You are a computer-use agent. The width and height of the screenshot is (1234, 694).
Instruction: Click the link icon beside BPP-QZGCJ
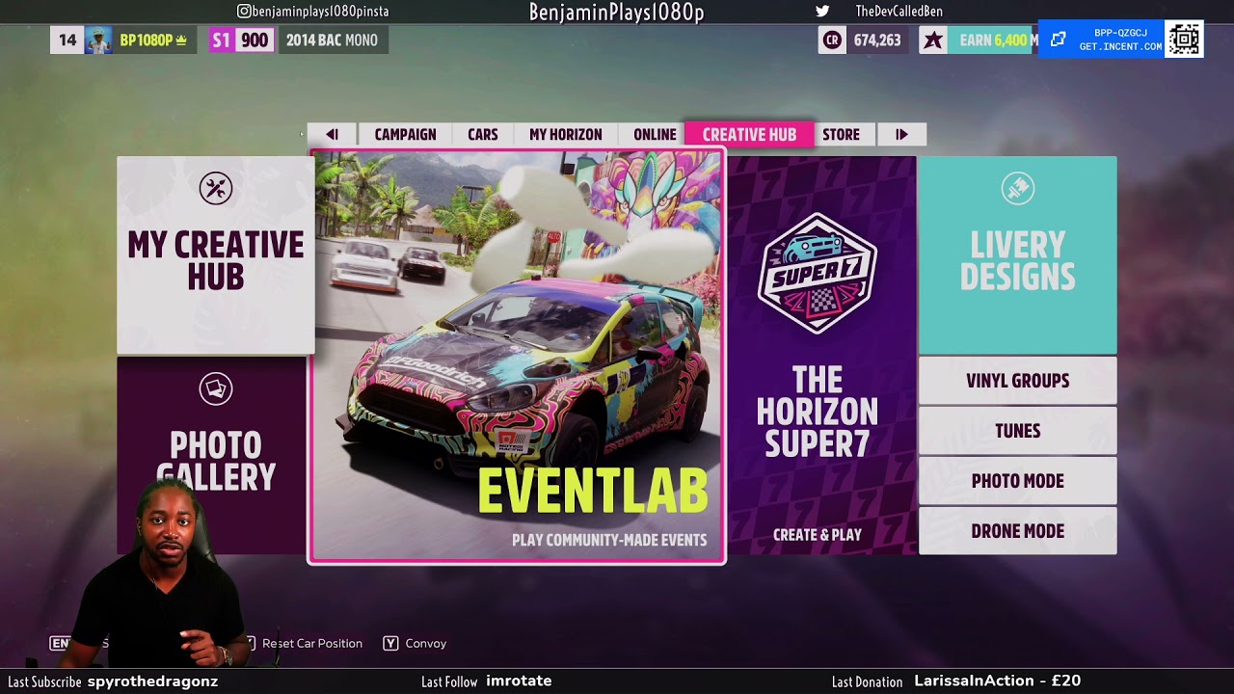tap(1058, 40)
